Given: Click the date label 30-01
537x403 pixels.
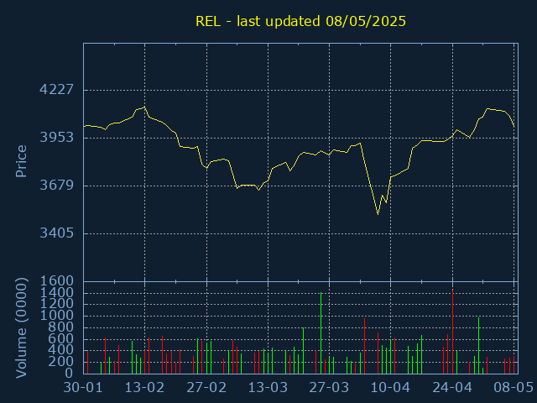Looking at the screenshot, I should coord(83,388).
